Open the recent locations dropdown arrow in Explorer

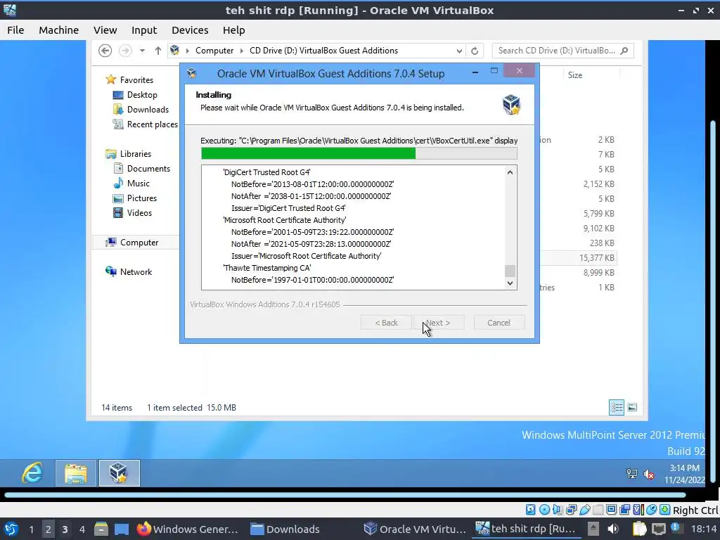pyautogui.click(x=142, y=51)
